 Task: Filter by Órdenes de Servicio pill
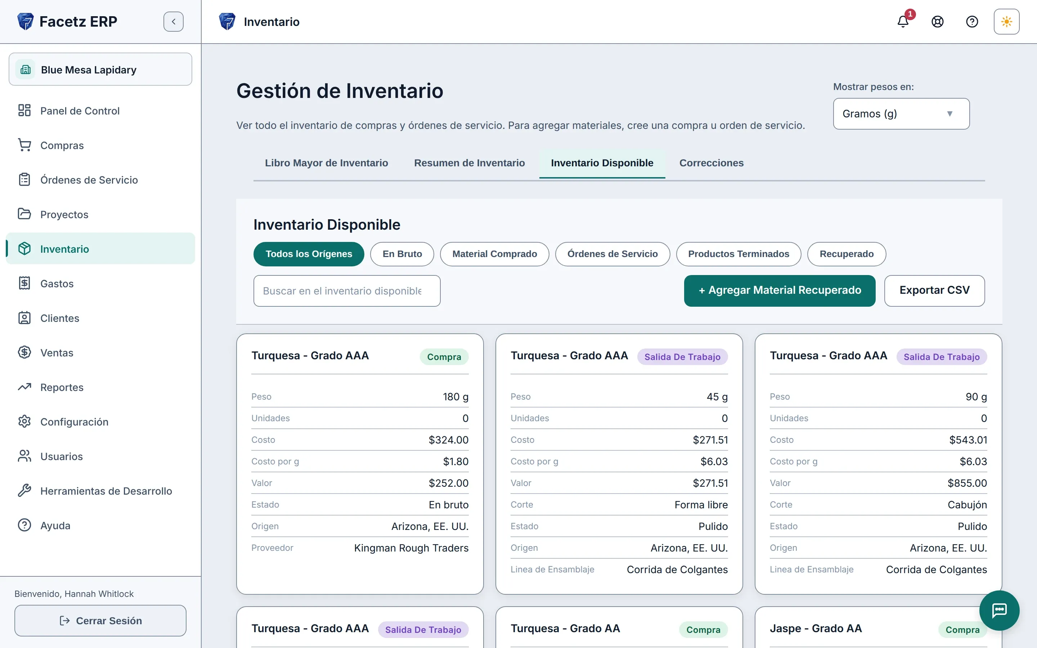click(x=612, y=254)
